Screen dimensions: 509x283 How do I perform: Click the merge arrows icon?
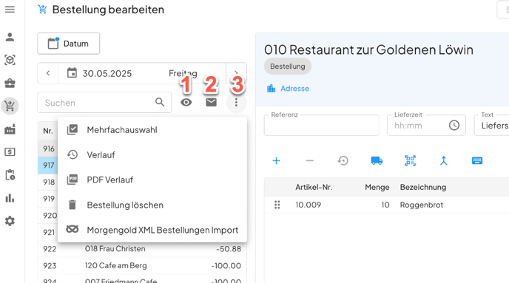pos(443,161)
